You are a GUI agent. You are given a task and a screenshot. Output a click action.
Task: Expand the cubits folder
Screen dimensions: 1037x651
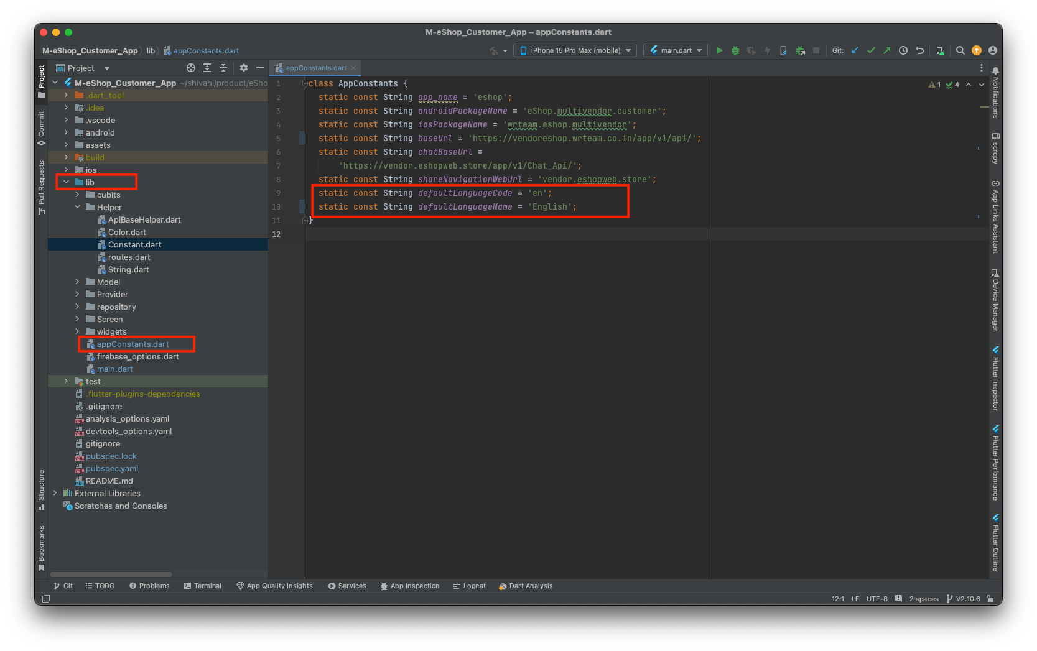click(x=77, y=195)
